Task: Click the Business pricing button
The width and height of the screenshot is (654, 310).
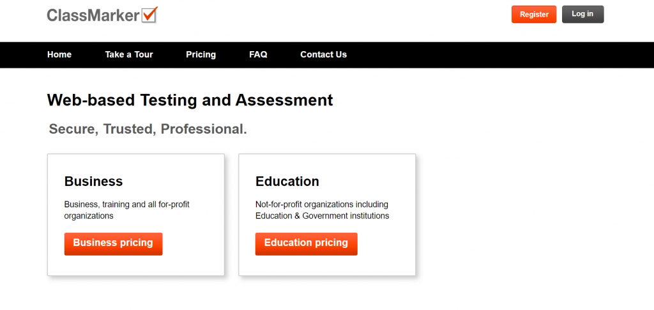Action: tap(113, 244)
